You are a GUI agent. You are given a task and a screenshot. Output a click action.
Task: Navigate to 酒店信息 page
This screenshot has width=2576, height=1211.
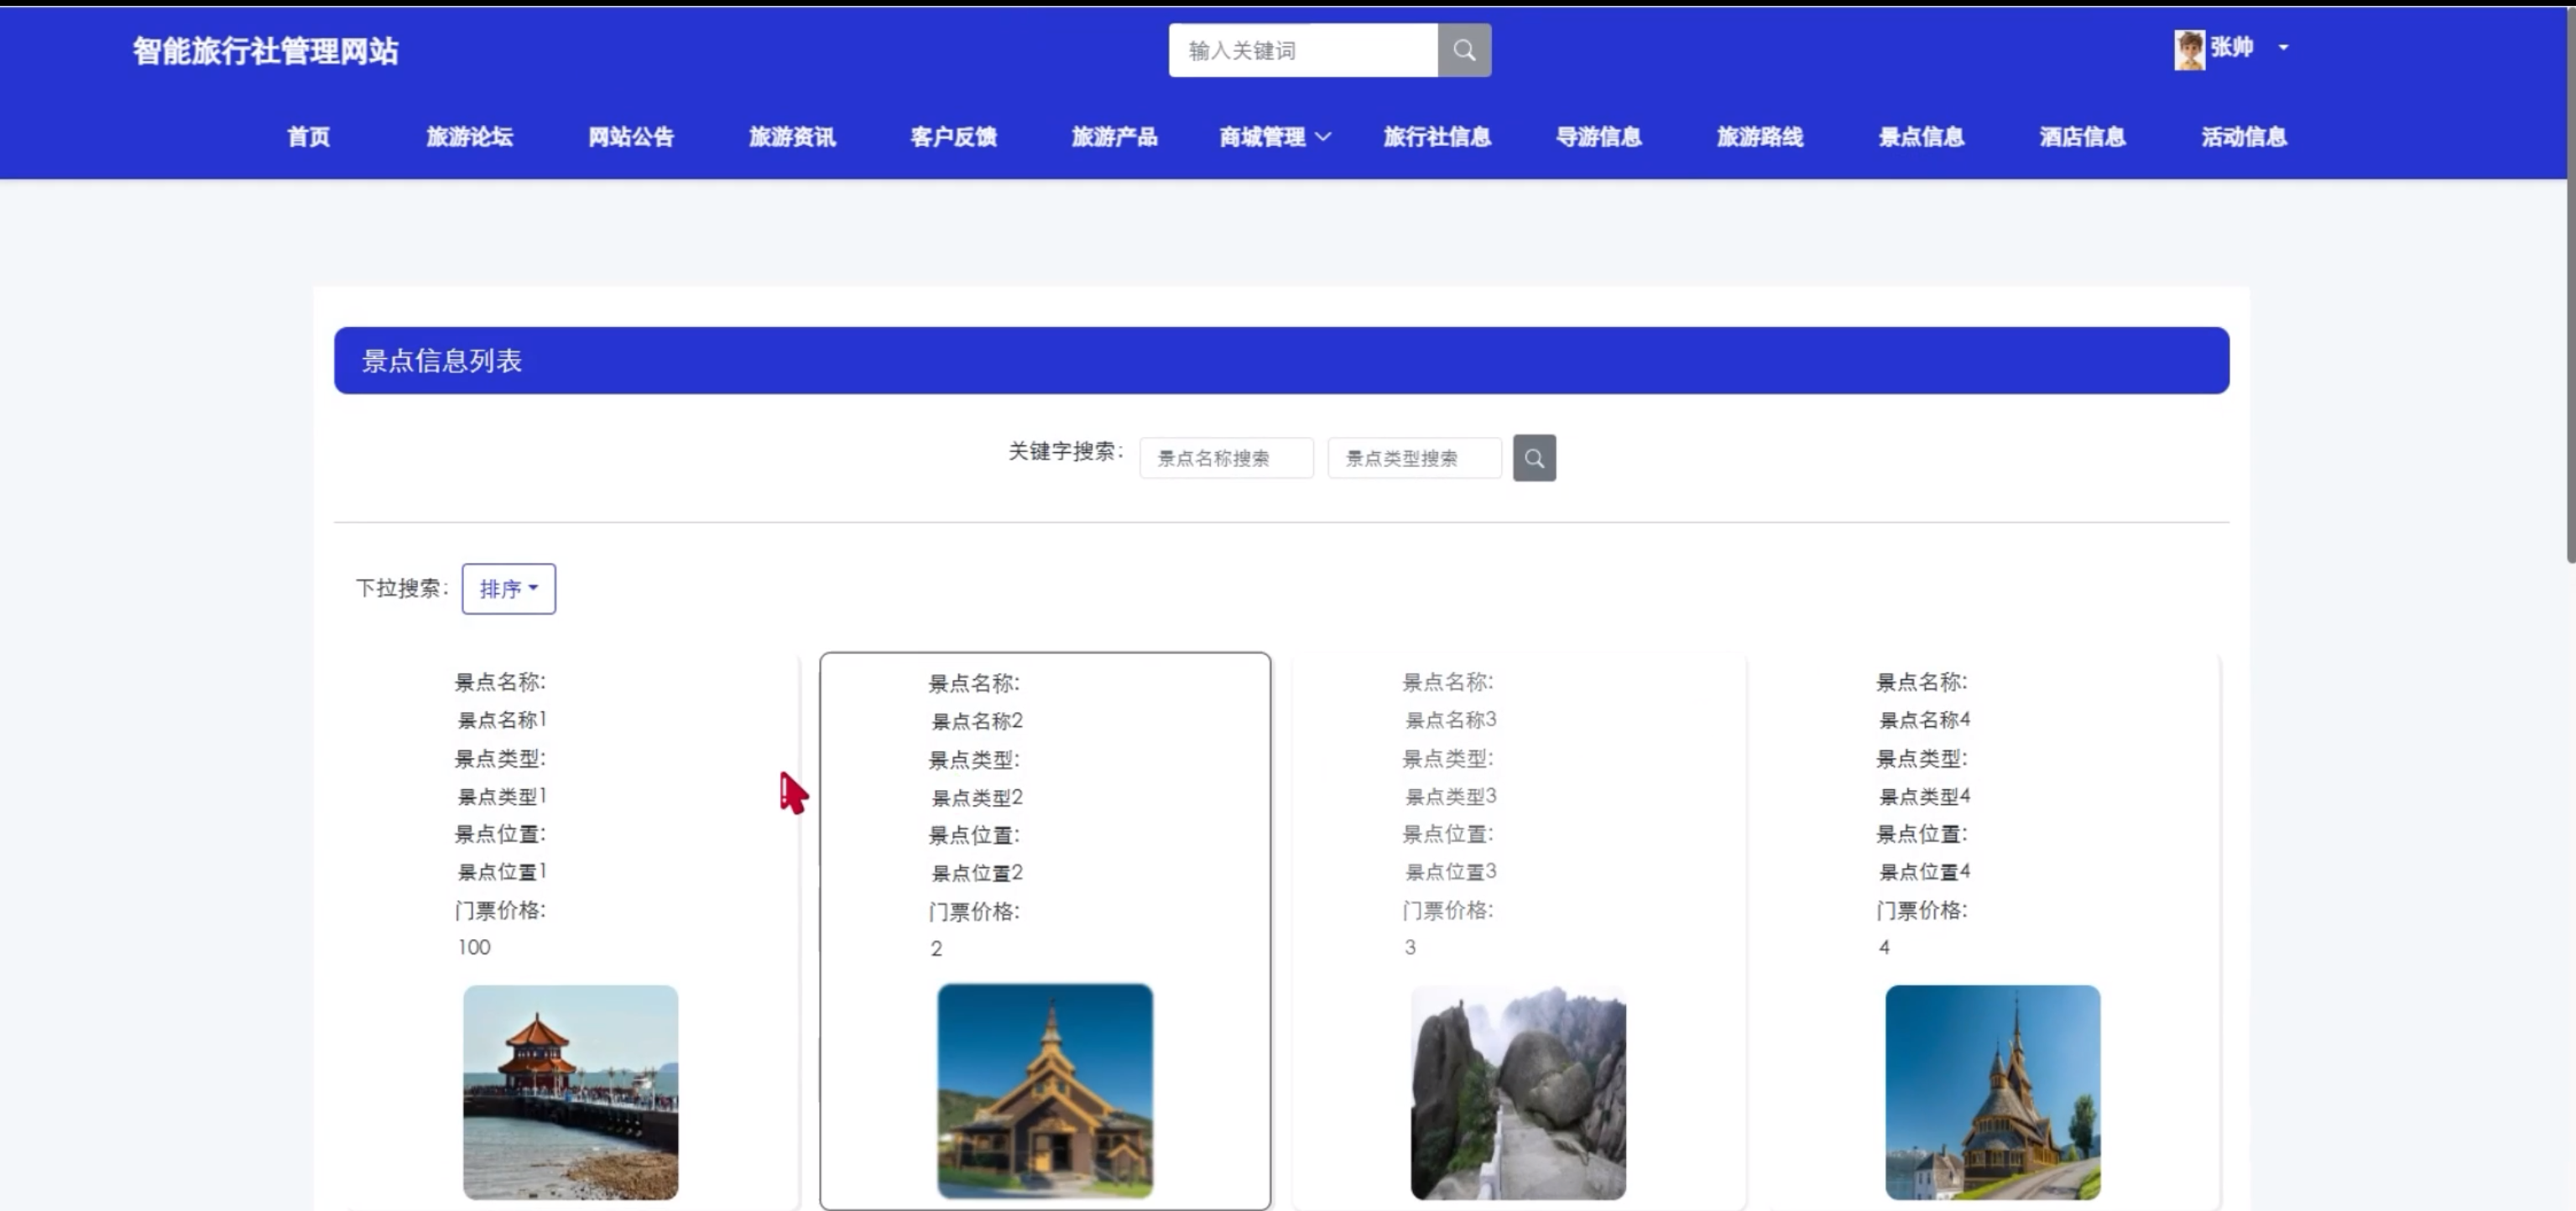pos(2082,137)
